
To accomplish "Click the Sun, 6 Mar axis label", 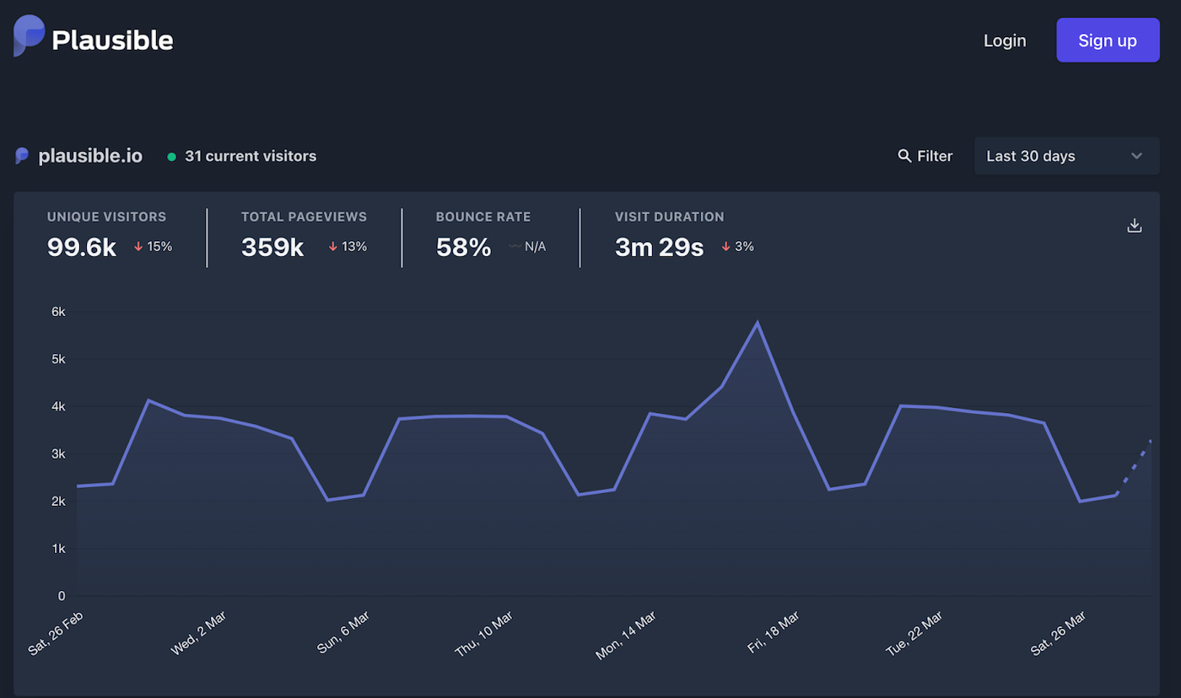I will pos(343,633).
